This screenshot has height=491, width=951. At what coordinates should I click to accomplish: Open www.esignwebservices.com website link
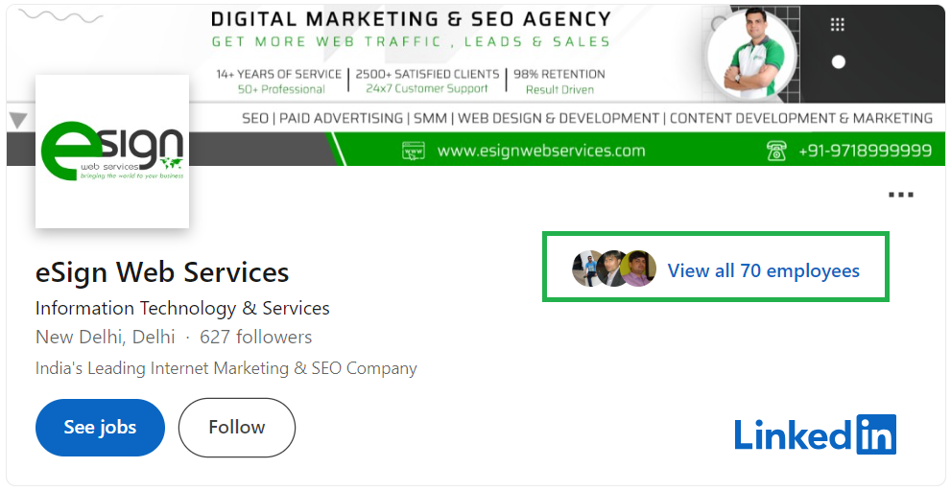(541, 151)
